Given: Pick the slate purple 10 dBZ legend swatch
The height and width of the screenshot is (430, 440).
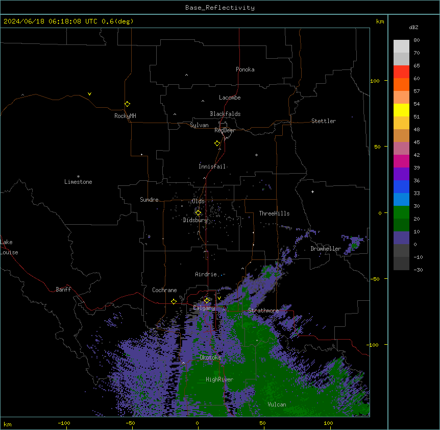Looking at the screenshot, I should click(401, 238).
